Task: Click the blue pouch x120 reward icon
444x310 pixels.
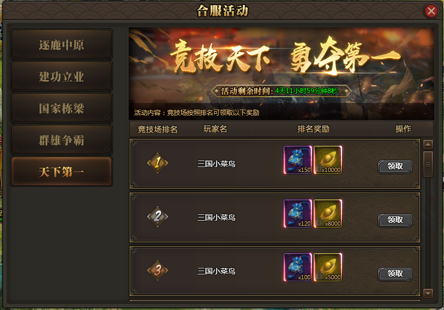Action: [298, 214]
